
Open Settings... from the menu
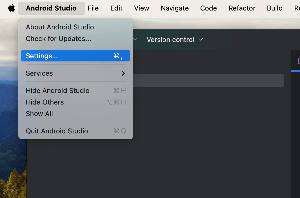tap(76, 56)
